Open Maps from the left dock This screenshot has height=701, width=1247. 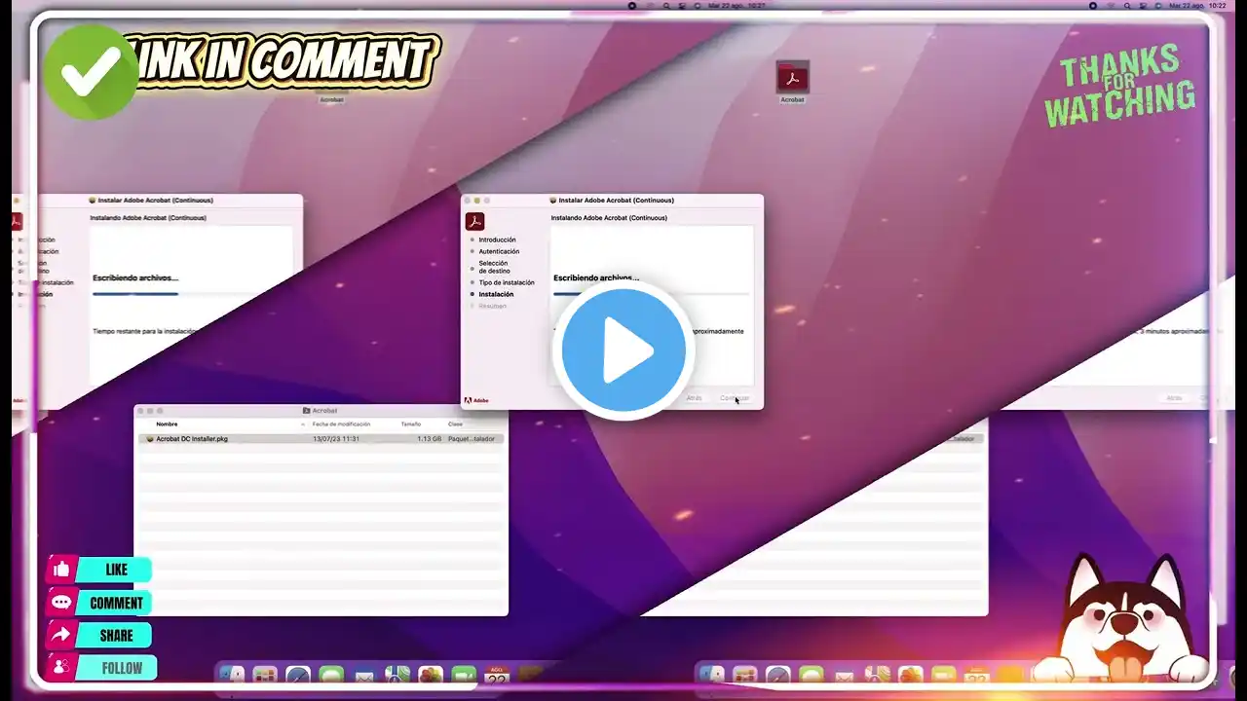coord(397,675)
